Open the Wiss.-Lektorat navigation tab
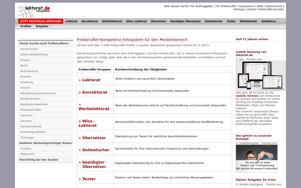 point(136,21)
